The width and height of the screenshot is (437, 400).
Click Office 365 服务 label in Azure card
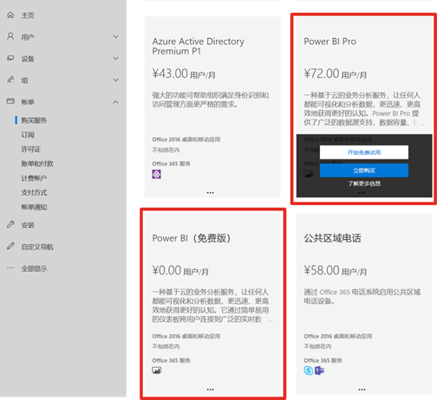pyautogui.click(x=171, y=164)
